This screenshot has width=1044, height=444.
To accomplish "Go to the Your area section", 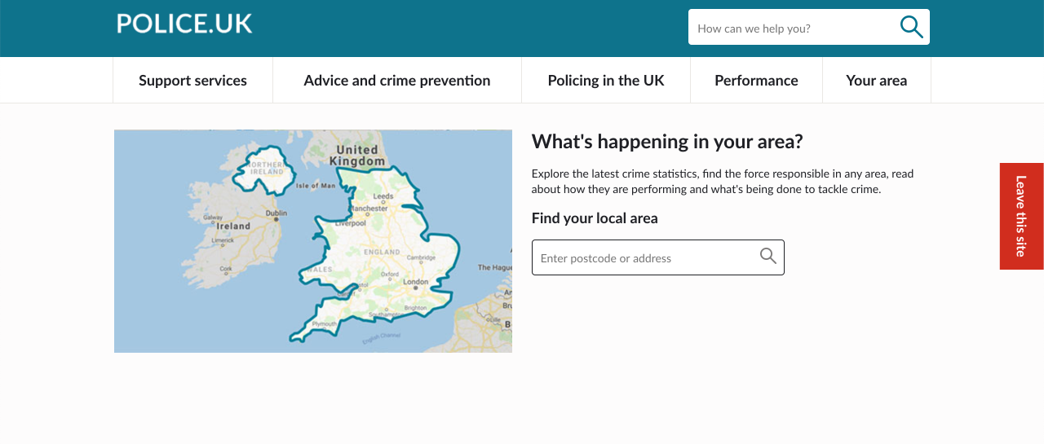I will tap(876, 81).
